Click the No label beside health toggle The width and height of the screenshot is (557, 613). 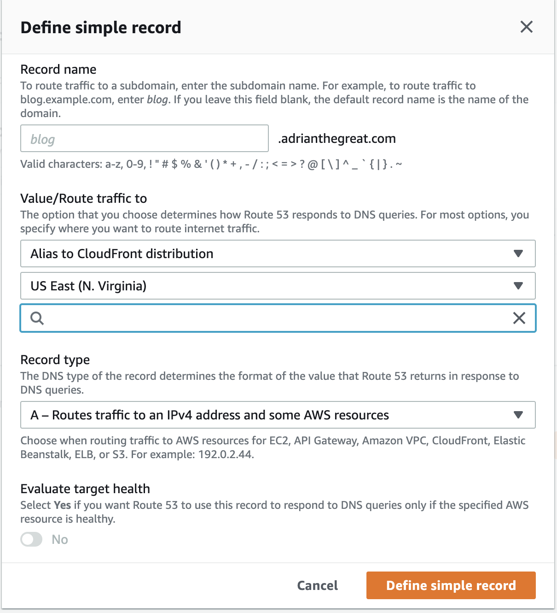point(60,539)
